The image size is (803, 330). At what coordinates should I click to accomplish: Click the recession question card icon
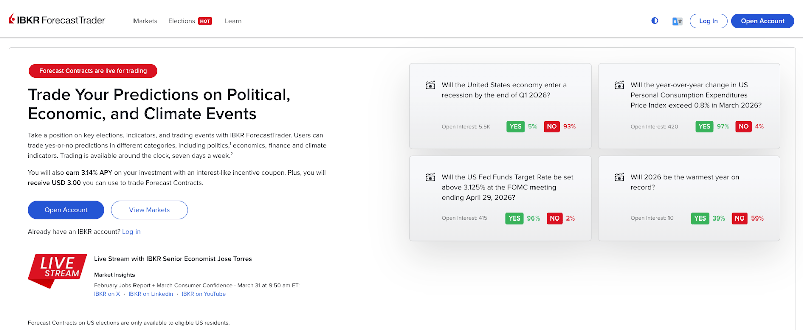[x=430, y=85]
